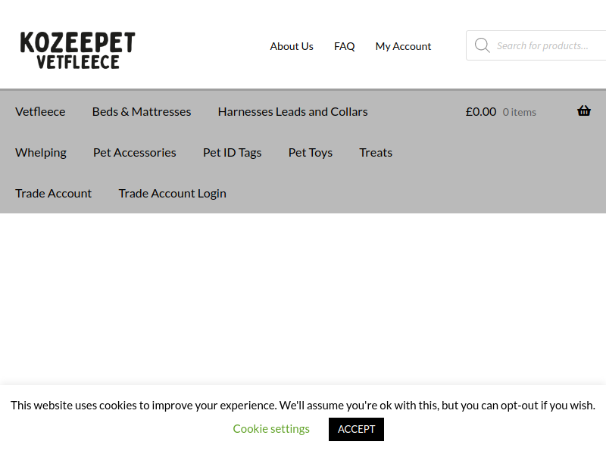
Task: Open Trade Account Login page
Action: tap(172, 193)
